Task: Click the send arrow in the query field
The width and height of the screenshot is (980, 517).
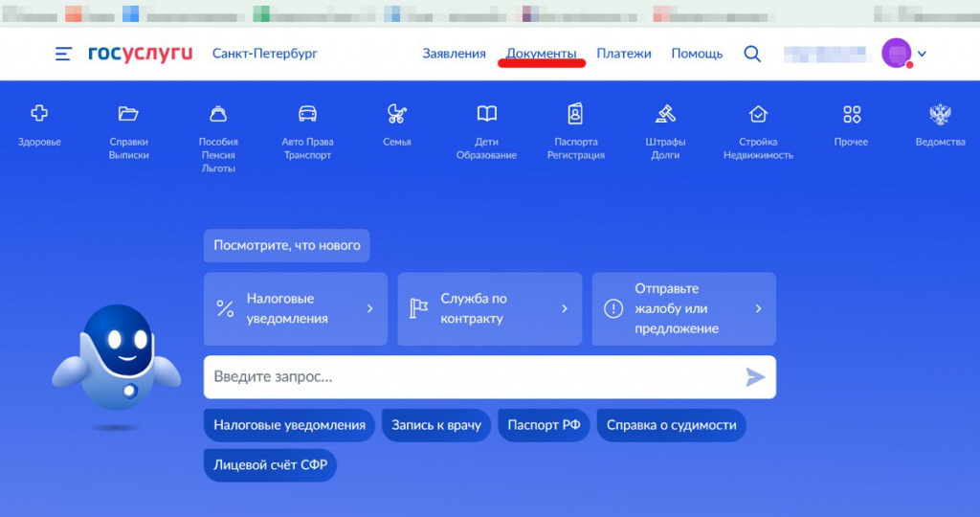Action: [x=755, y=377]
